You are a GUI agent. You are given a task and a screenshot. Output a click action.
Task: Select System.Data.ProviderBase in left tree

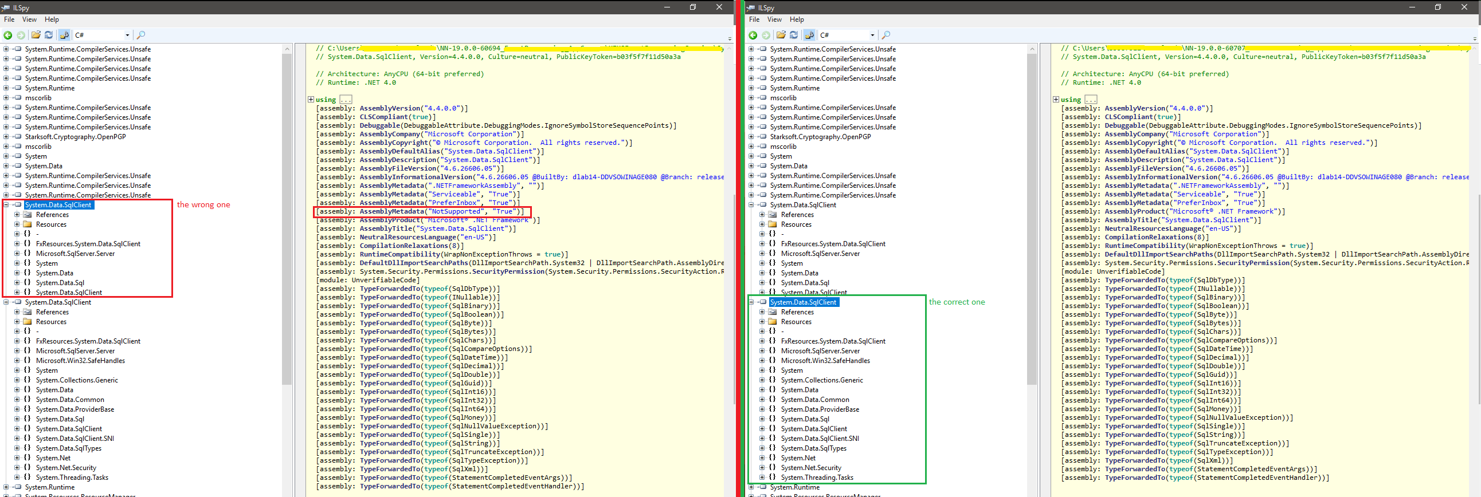coord(75,409)
